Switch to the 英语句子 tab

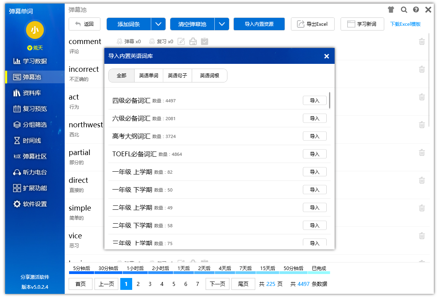(177, 75)
